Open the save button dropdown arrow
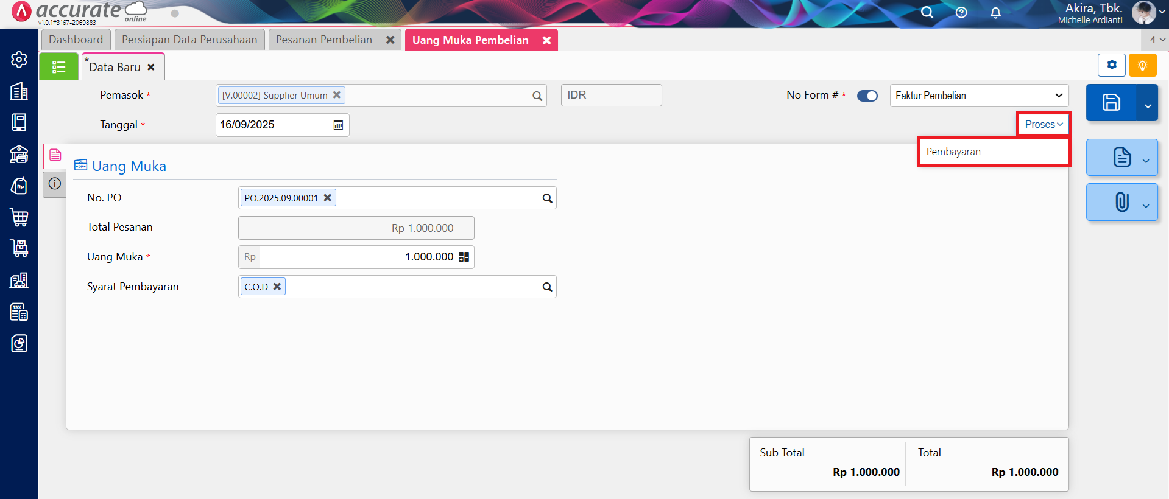Image resolution: width=1169 pixels, height=499 pixels. pos(1147,105)
